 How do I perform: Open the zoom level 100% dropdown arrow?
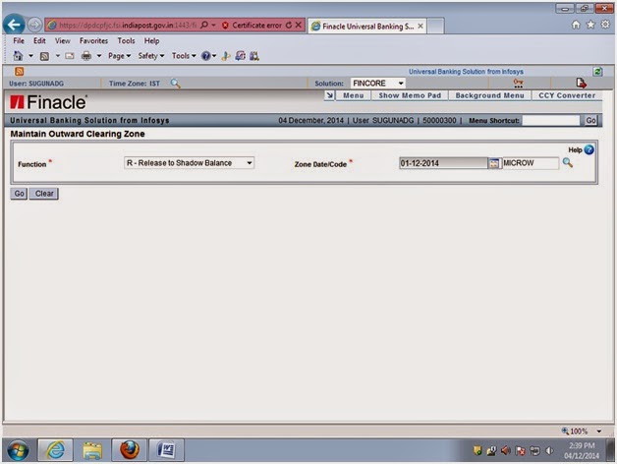(x=599, y=432)
